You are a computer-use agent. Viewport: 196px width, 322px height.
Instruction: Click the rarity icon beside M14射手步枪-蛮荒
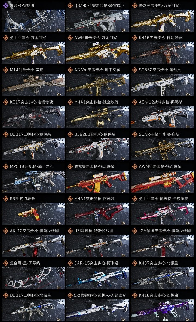5,70
